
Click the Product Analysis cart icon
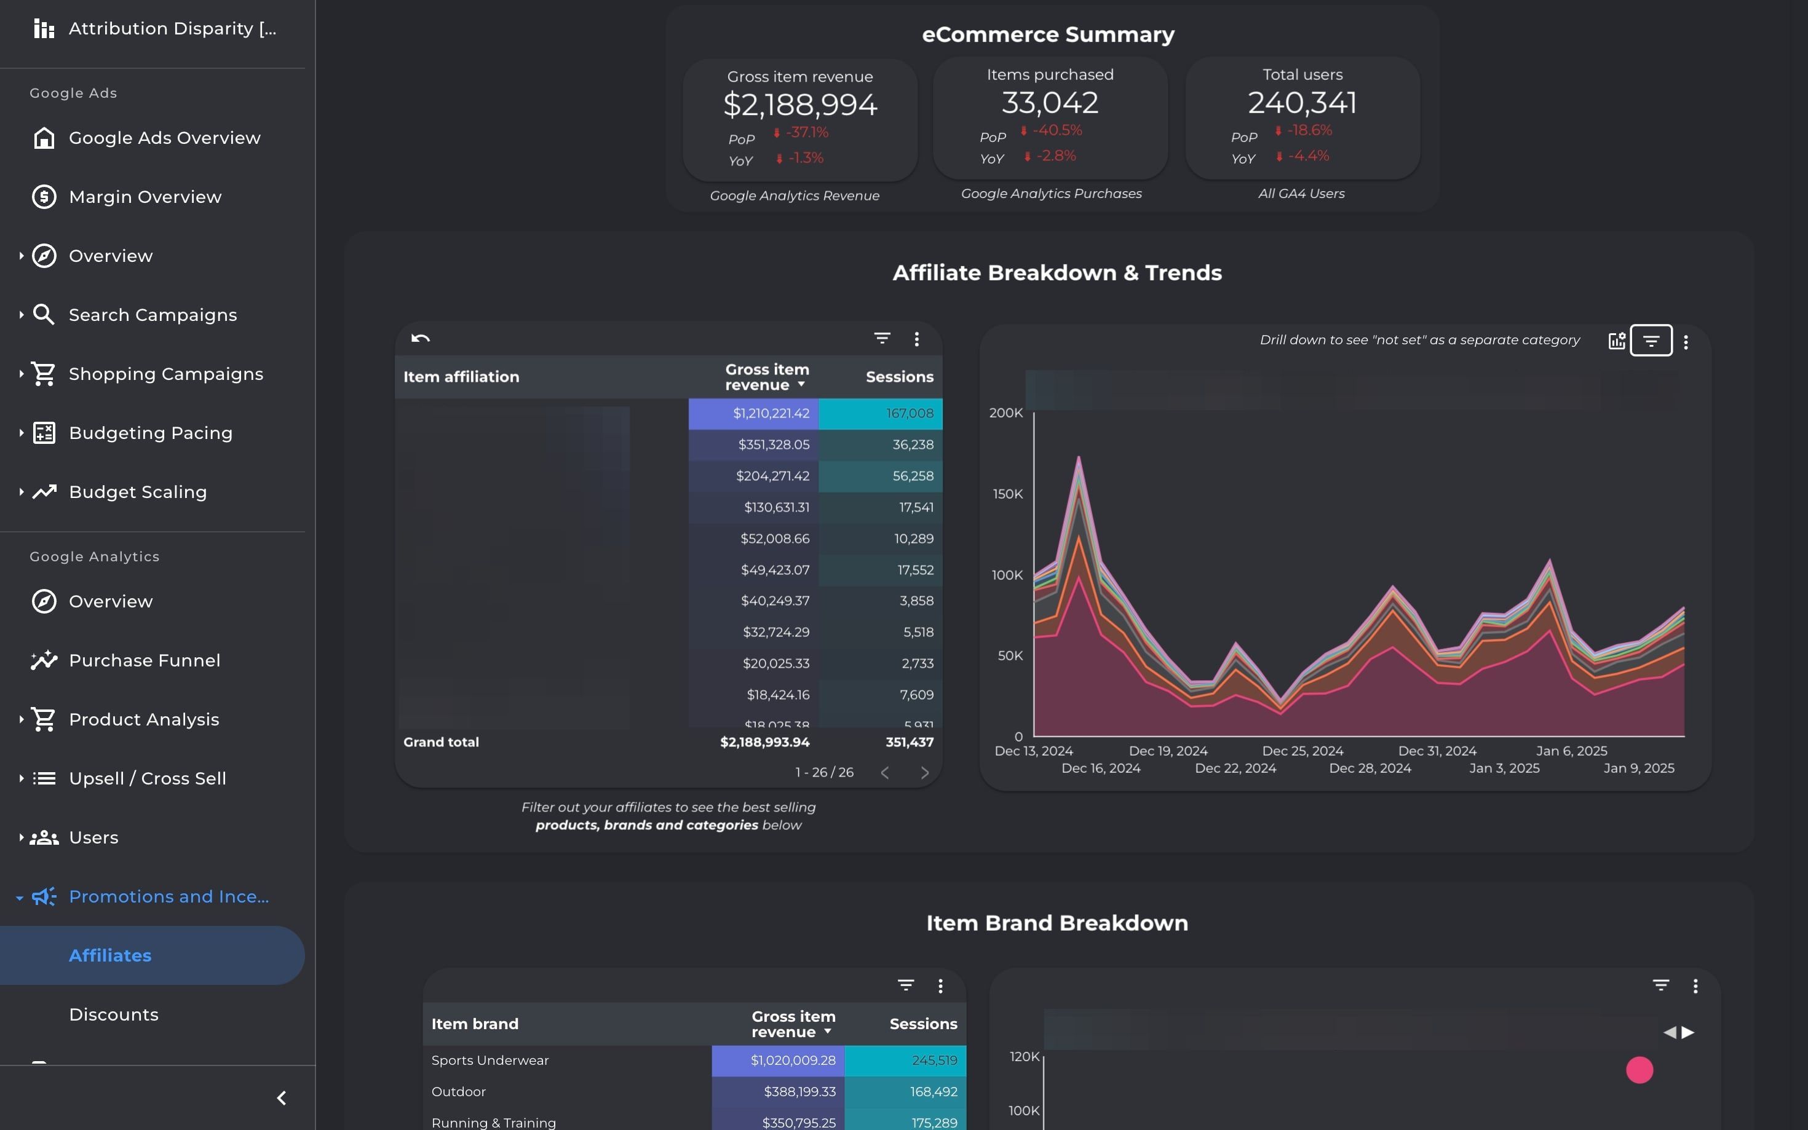tap(44, 719)
